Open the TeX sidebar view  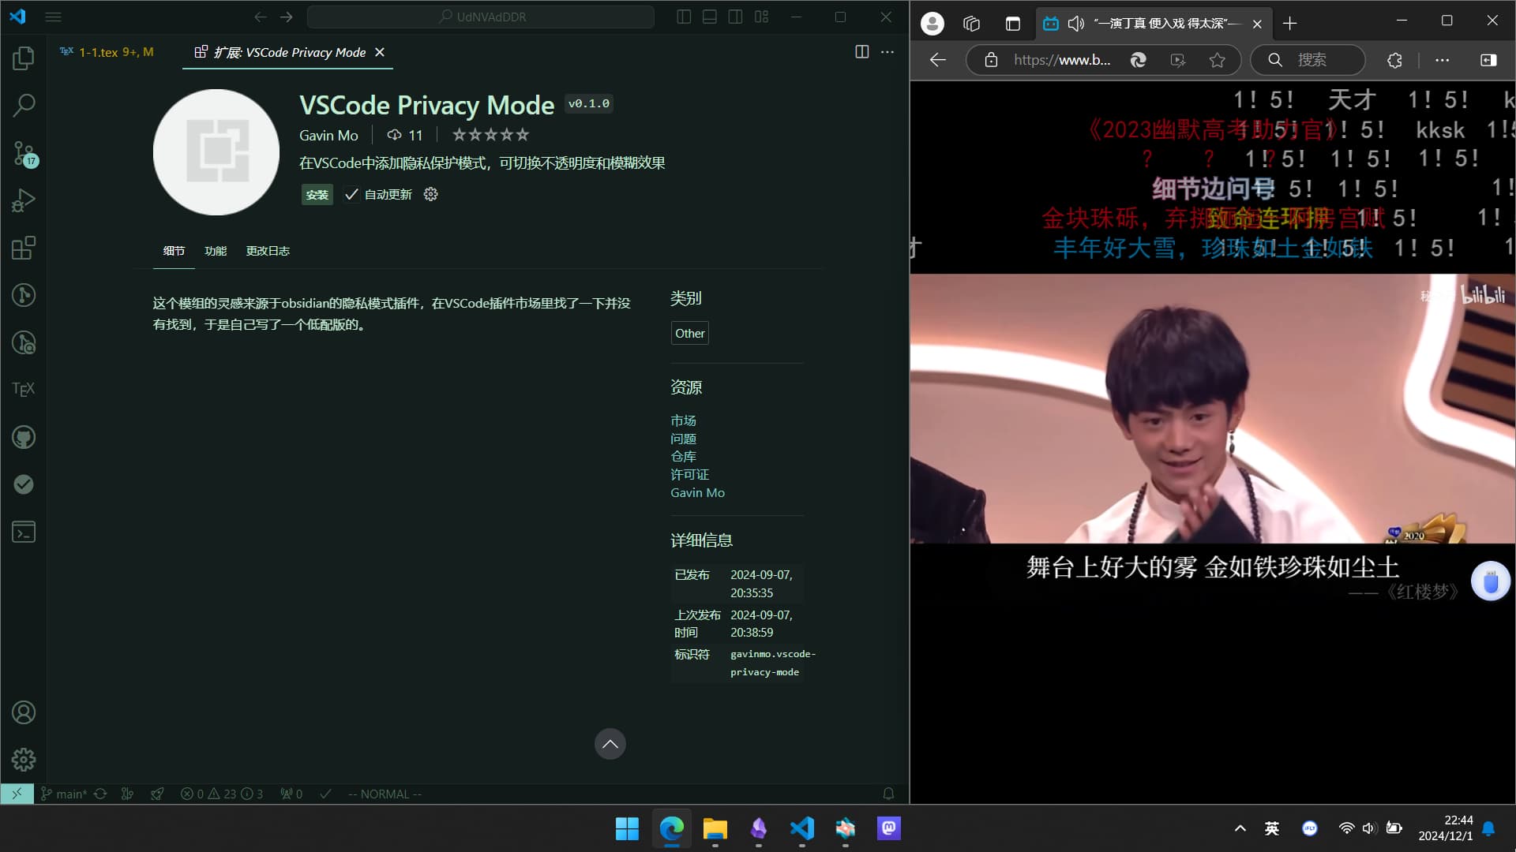coord(24,389)
